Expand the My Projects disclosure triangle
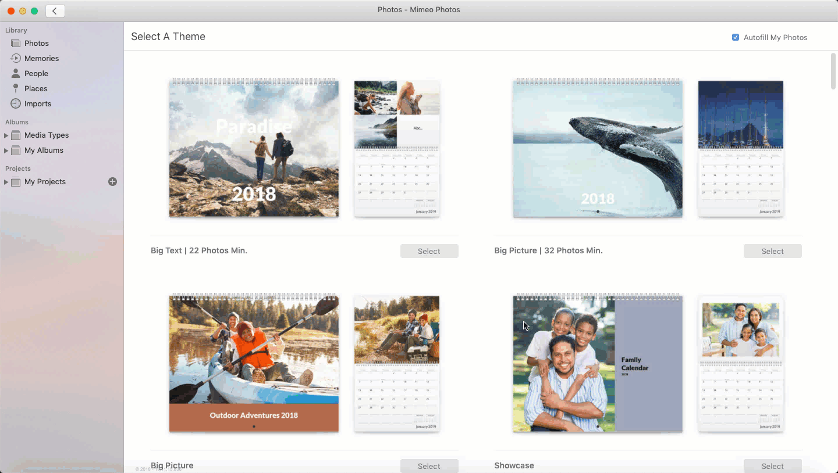Image resolution: width=838 pixels, height=473 pixels. (6, 182)
